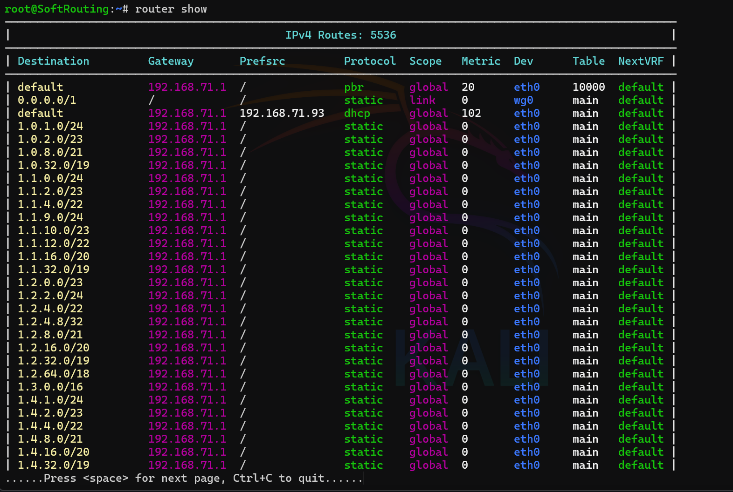Image resolution: width=733 pixels, height=492 pixels.
Task: Select the 1.3.0.0/16 destination entry
Action: (x=50, y=387)
